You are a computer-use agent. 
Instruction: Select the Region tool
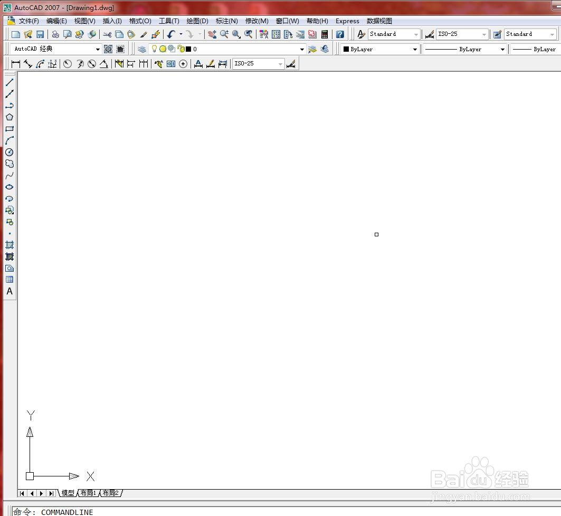coord(9,268)
